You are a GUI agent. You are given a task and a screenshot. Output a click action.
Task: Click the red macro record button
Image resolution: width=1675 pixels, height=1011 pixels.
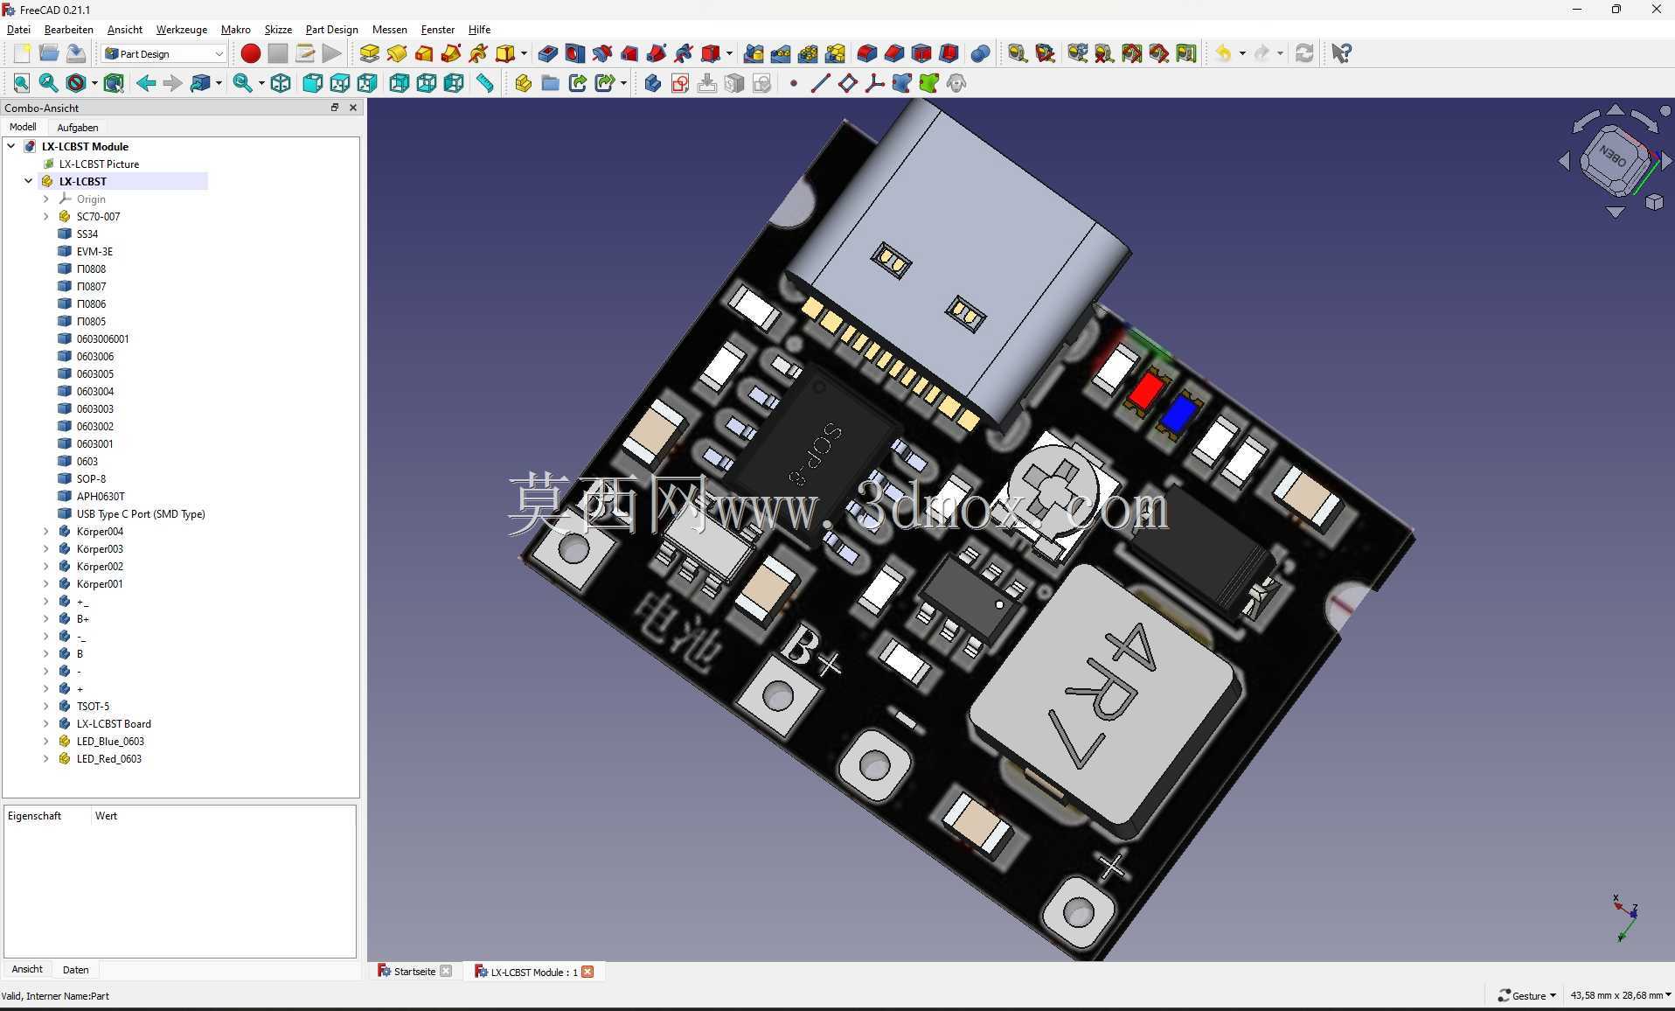click(x=251, y=53)
